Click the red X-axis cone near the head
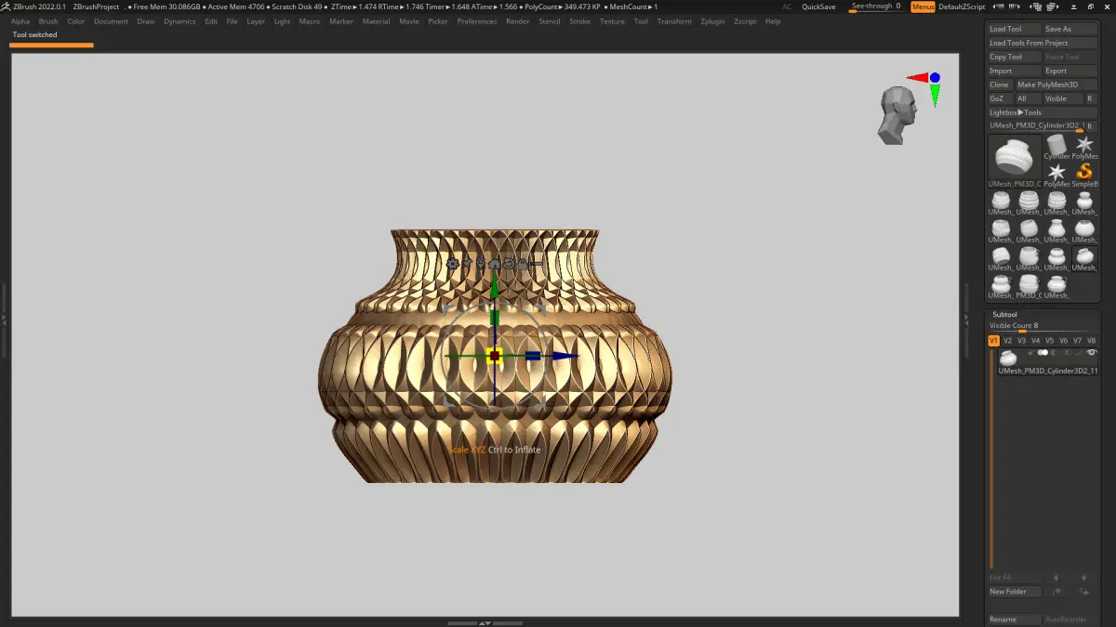1116x627 pixels. click(917, 78)
